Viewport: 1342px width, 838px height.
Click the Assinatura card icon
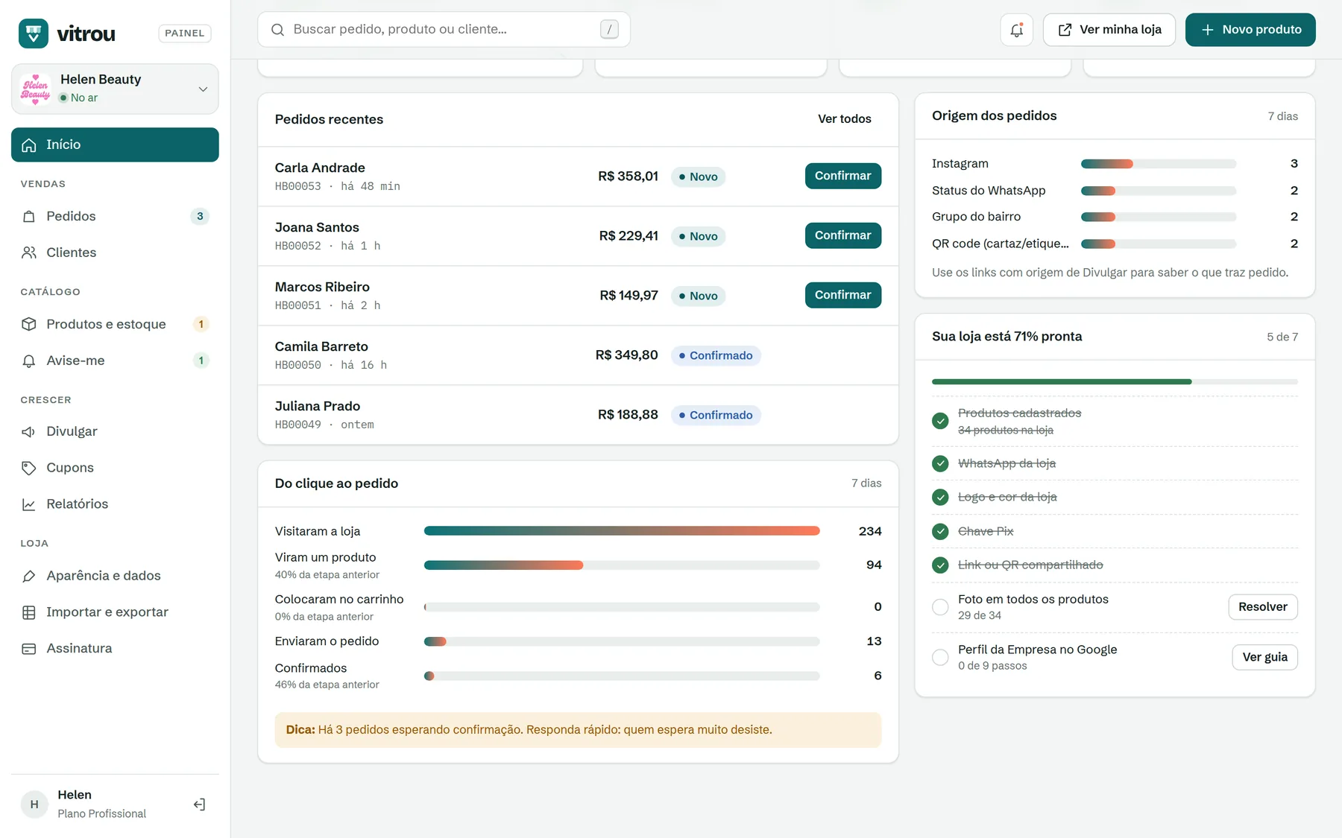pyautogui.click(x=29, y=649)
